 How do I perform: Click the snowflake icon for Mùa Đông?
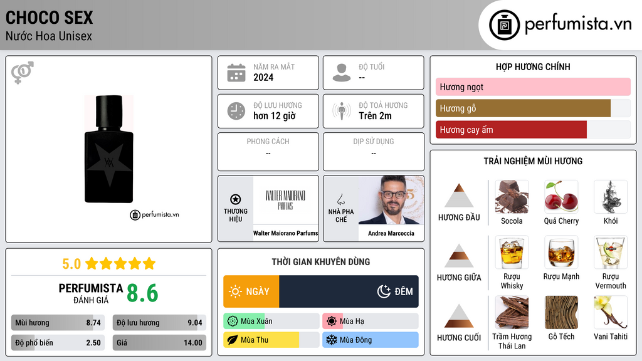tap(332, 340)
